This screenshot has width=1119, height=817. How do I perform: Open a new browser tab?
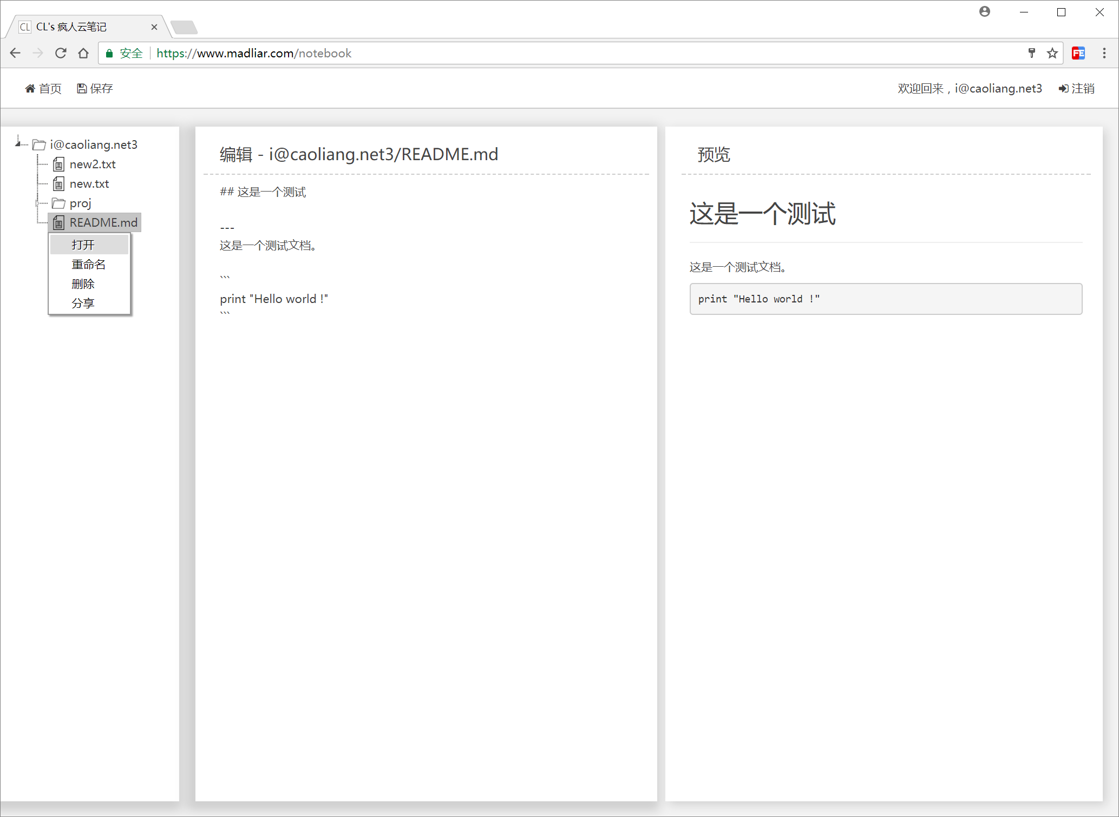click(x=184, y=27)
